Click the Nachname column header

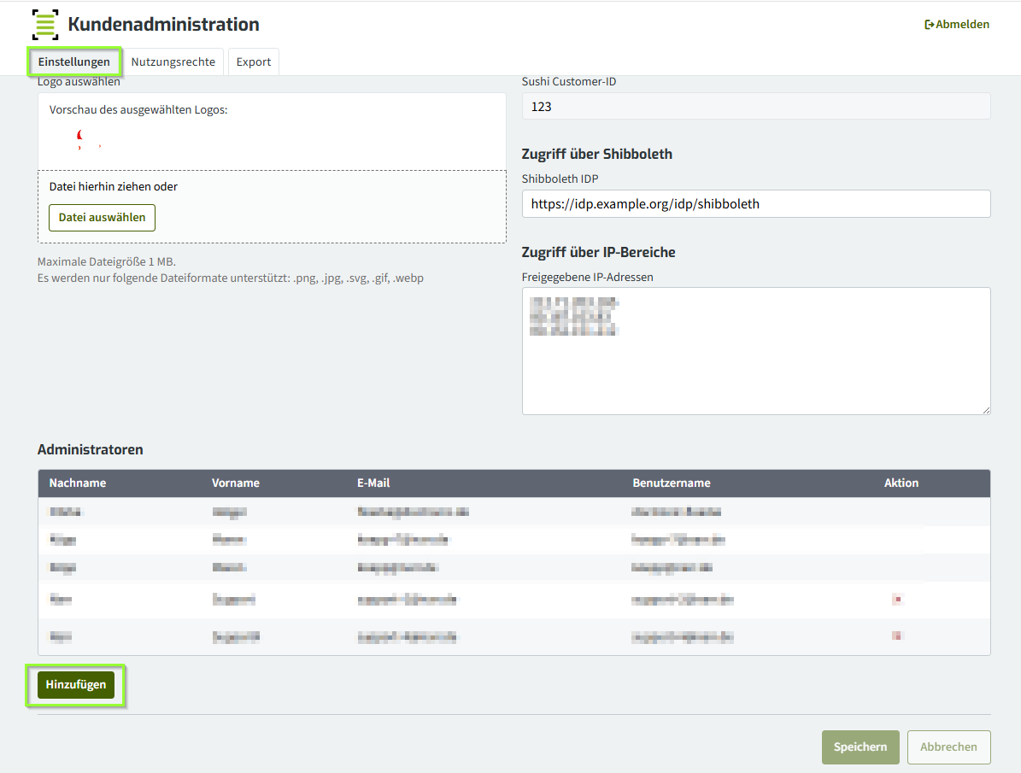coord(78,483)
